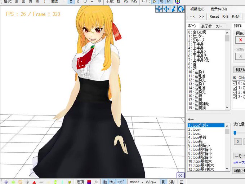Switch to the ボーン tab

(x=192, y=26)
